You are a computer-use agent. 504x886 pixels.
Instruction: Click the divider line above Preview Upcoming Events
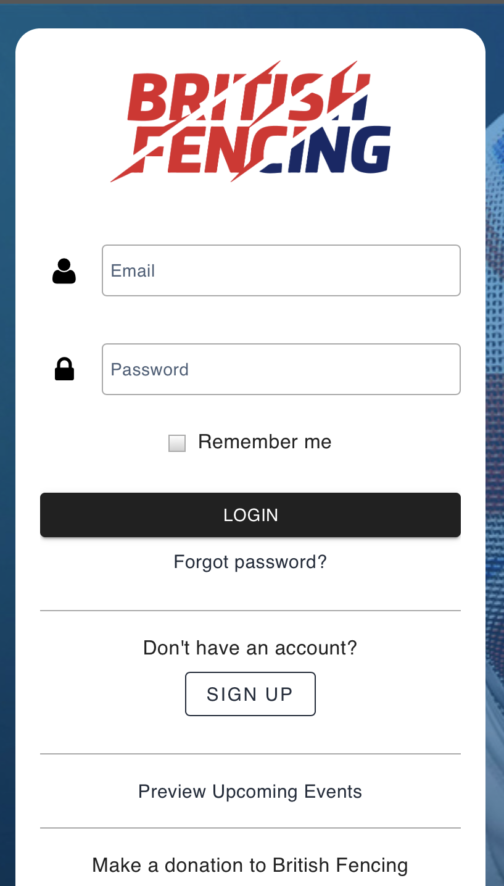[250, 754]
